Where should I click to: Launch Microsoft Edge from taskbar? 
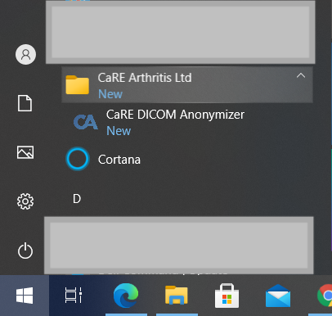coord(126,296)
